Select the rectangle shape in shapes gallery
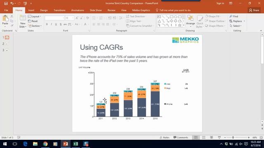 tap(172, 17)
